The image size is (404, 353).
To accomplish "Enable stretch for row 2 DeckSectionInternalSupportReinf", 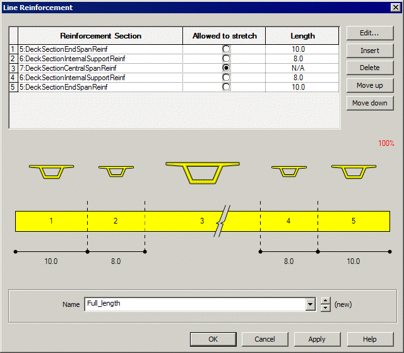I will click(226, 59).
